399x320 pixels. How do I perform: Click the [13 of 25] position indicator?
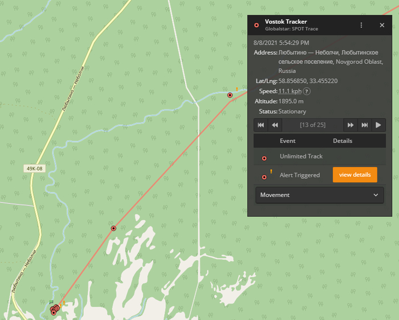[312, 125]
